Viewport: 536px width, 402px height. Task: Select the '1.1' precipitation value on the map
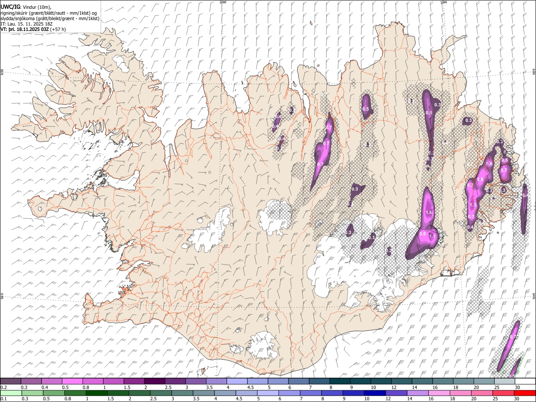433,236
